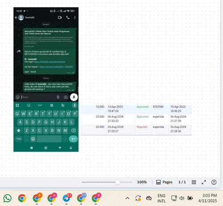
Task: Enter fullscreen presentation mode
Action: [x=204, y=182]
